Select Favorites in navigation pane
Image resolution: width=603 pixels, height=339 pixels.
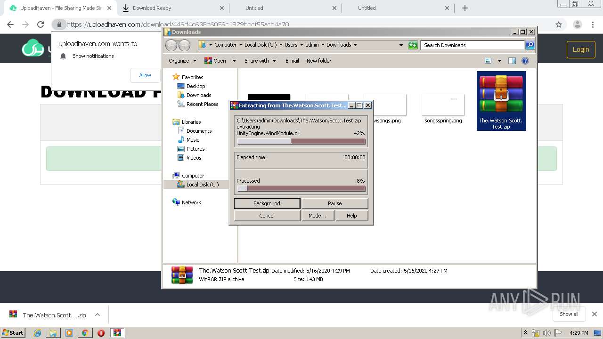(192, 77)
